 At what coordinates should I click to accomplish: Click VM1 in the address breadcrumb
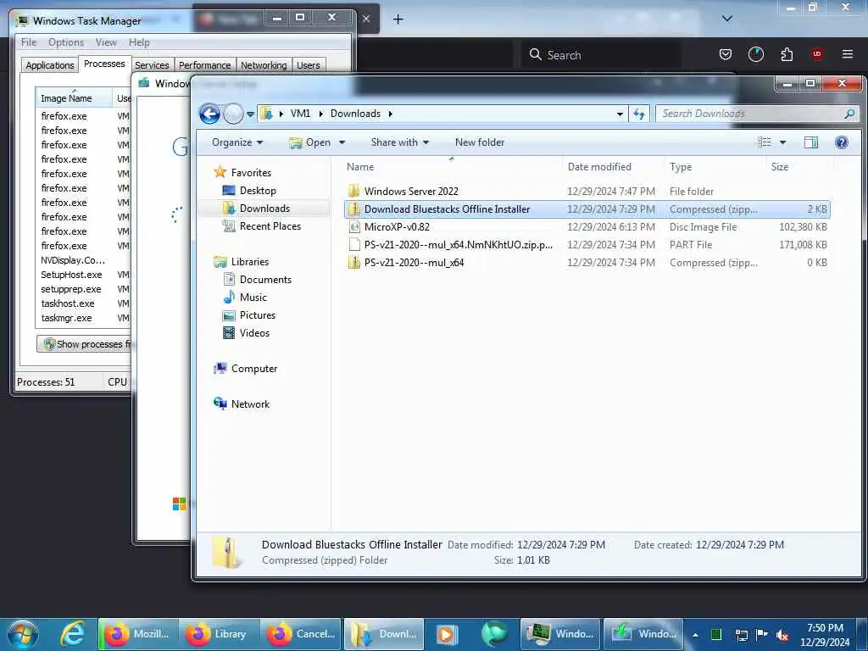point(300,114)
